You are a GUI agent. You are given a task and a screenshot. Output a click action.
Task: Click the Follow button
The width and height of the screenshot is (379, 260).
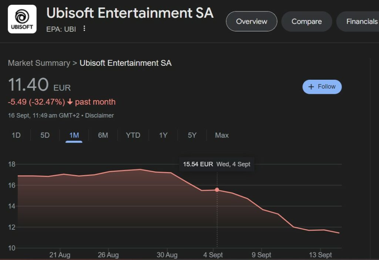[x=322, y=87]
